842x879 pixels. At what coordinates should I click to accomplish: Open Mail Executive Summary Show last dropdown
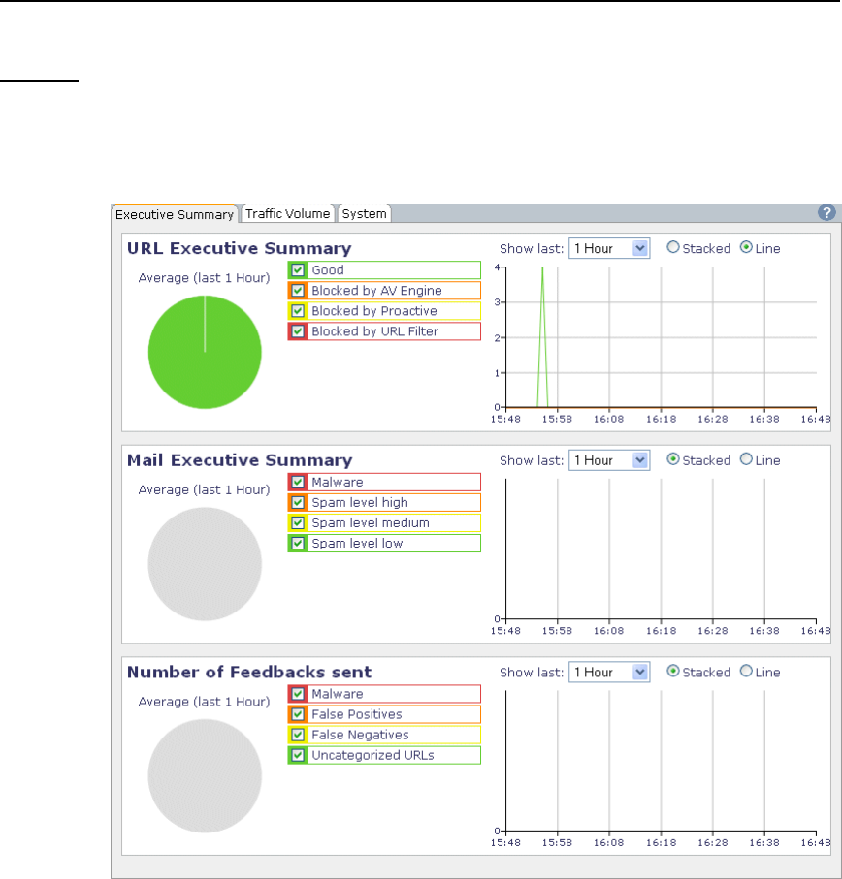(x=609, y=460)
